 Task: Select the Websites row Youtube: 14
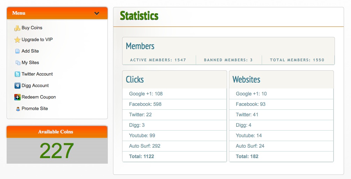tap(281, 136)
